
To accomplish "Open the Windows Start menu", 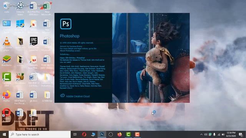I will [x=4, y=134].
